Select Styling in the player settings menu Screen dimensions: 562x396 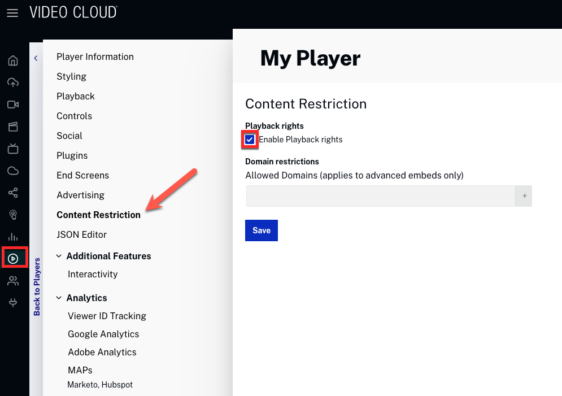[x=71, y=76]
